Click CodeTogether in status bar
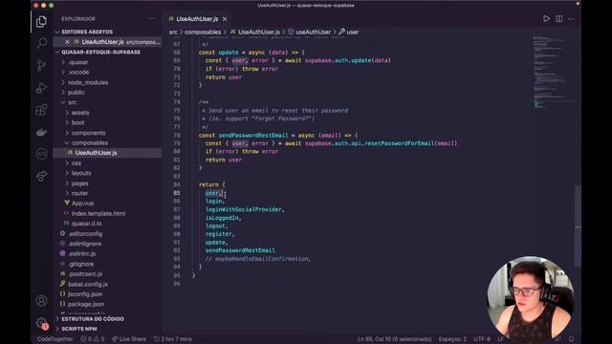This screenshot has height=344, width=612. pyautogui.click(x=55, y=339)
